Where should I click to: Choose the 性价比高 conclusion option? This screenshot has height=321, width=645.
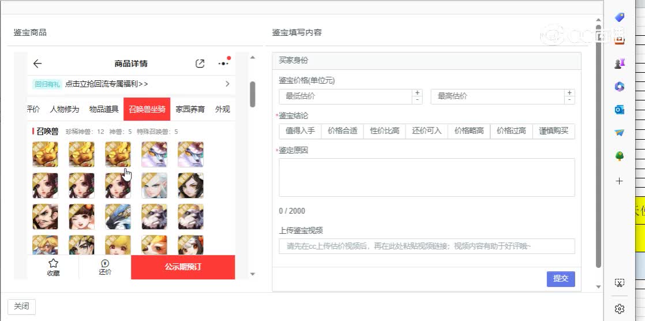click(385, 131)
